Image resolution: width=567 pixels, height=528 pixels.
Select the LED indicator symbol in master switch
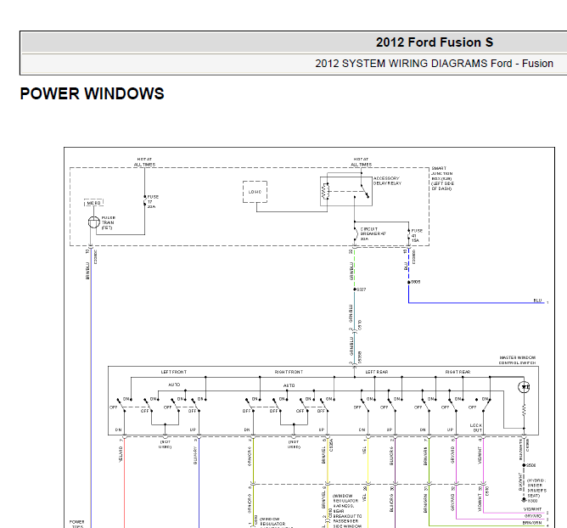coord(524,387)
